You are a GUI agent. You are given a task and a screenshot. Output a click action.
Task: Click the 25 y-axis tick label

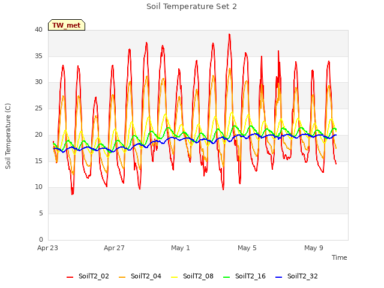tap(38, 108)
